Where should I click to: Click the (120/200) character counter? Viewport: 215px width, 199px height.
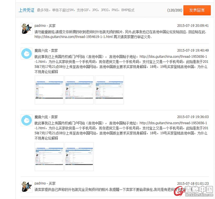pyautogui.click(x=175, y=10)
